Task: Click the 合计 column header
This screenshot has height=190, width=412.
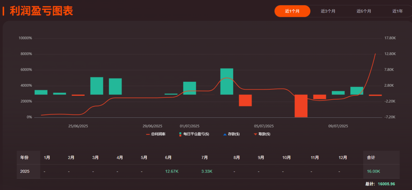Action: click(x=371, y=157)
